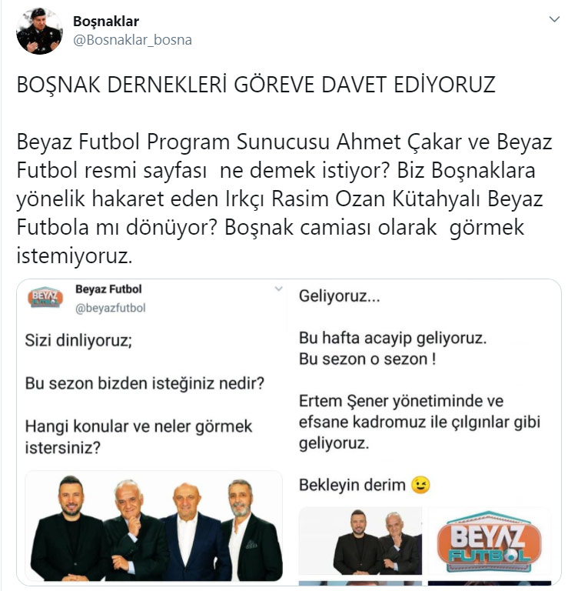Viewport: 568px width, 591px height.
Task: Open the two-presenter thumbnail image
Action: click(360, 541)
